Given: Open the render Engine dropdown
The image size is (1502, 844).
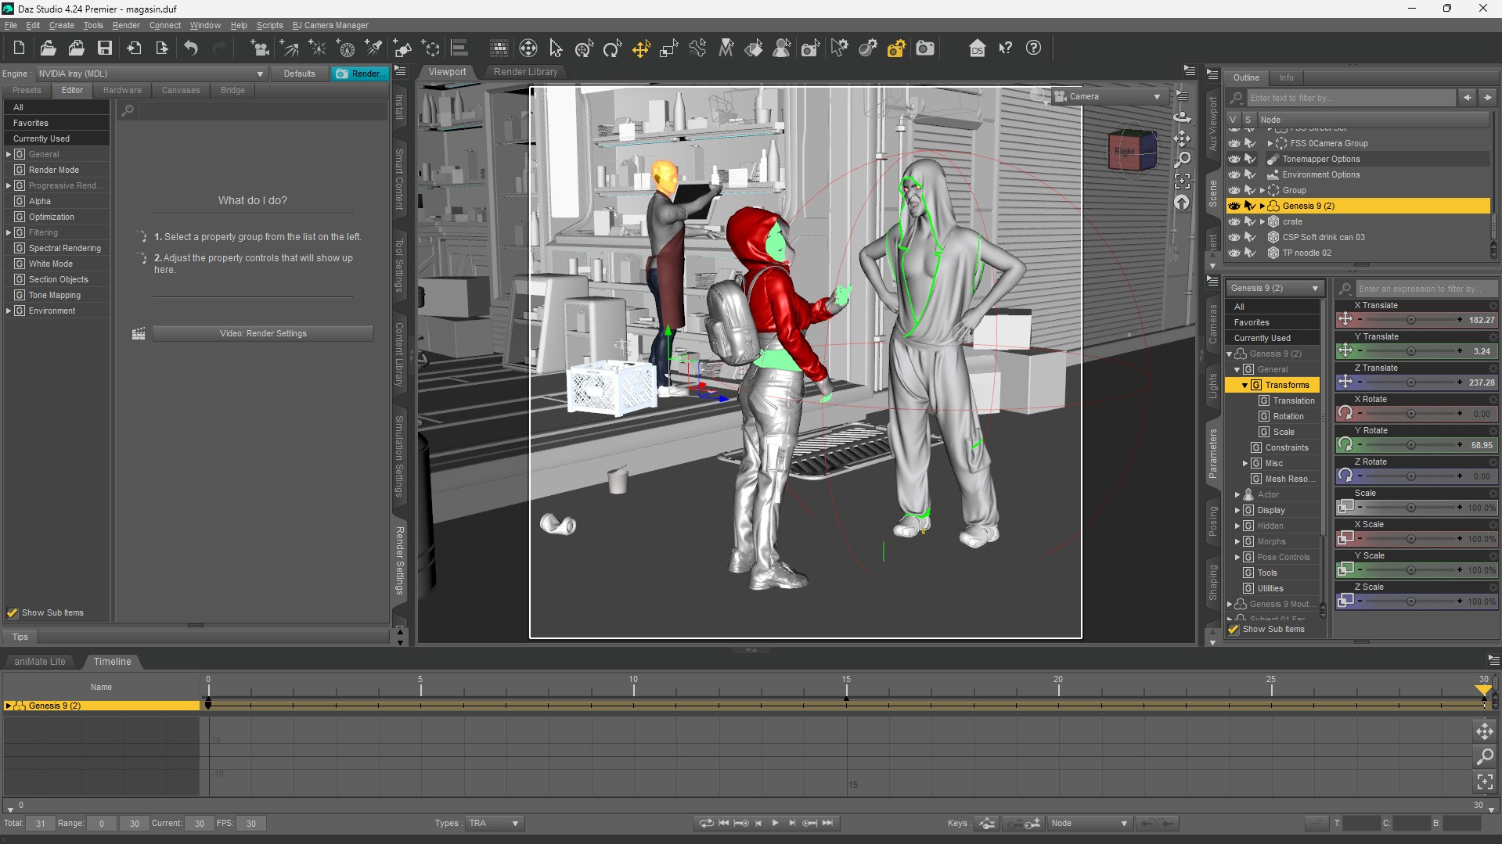Looking at the screenshot, I should 152,74.
